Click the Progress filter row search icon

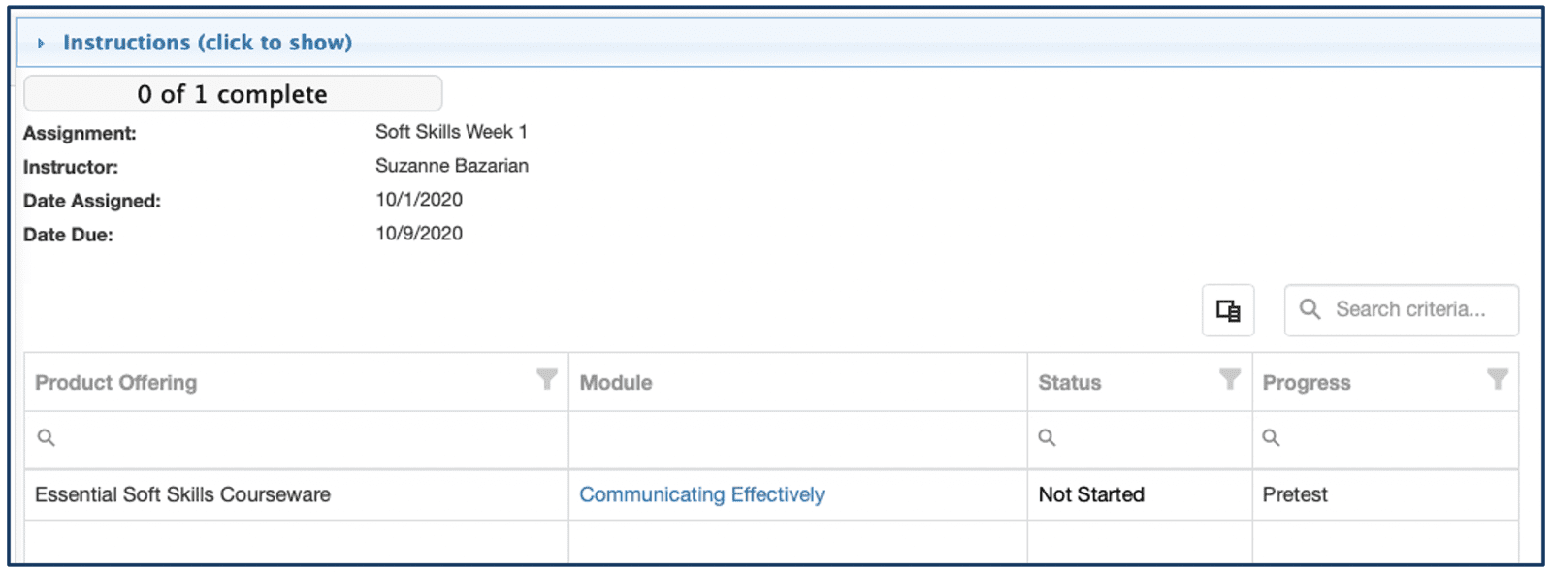(x=1271, y=438)
